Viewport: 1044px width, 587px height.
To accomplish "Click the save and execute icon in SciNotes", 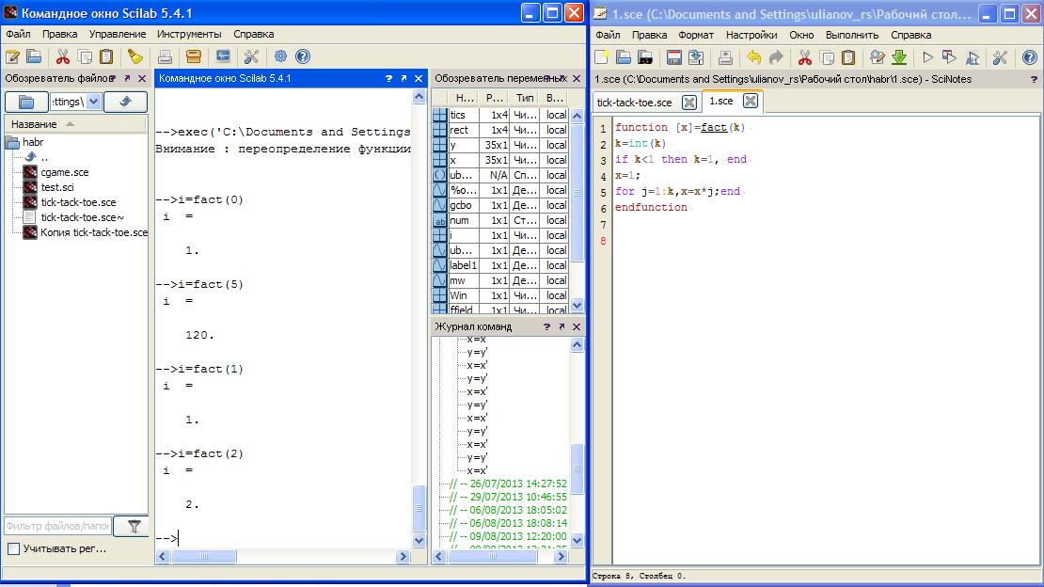I will pyautogui.click(x=949, y=57).
